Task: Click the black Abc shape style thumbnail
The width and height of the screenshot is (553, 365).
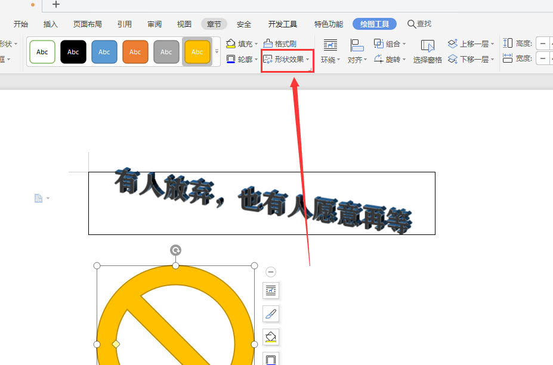Action: [x=73, y=52]
